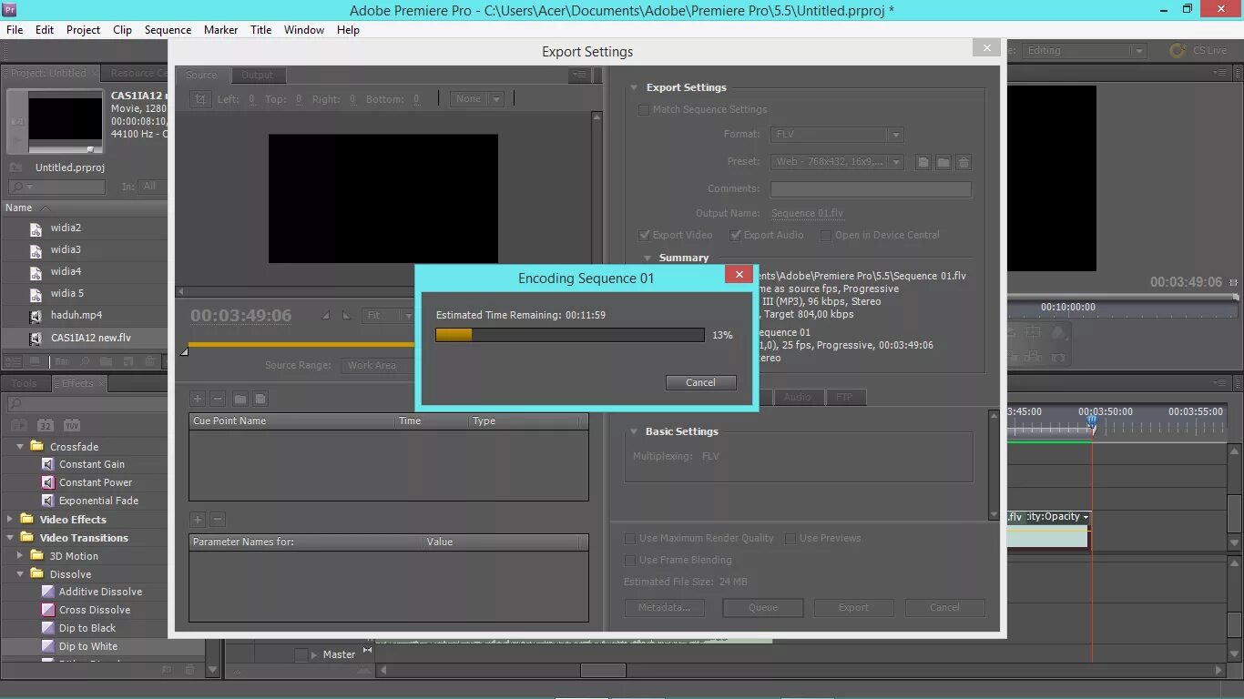Toggle Open in Device Central checkbox

pos(826,235)
